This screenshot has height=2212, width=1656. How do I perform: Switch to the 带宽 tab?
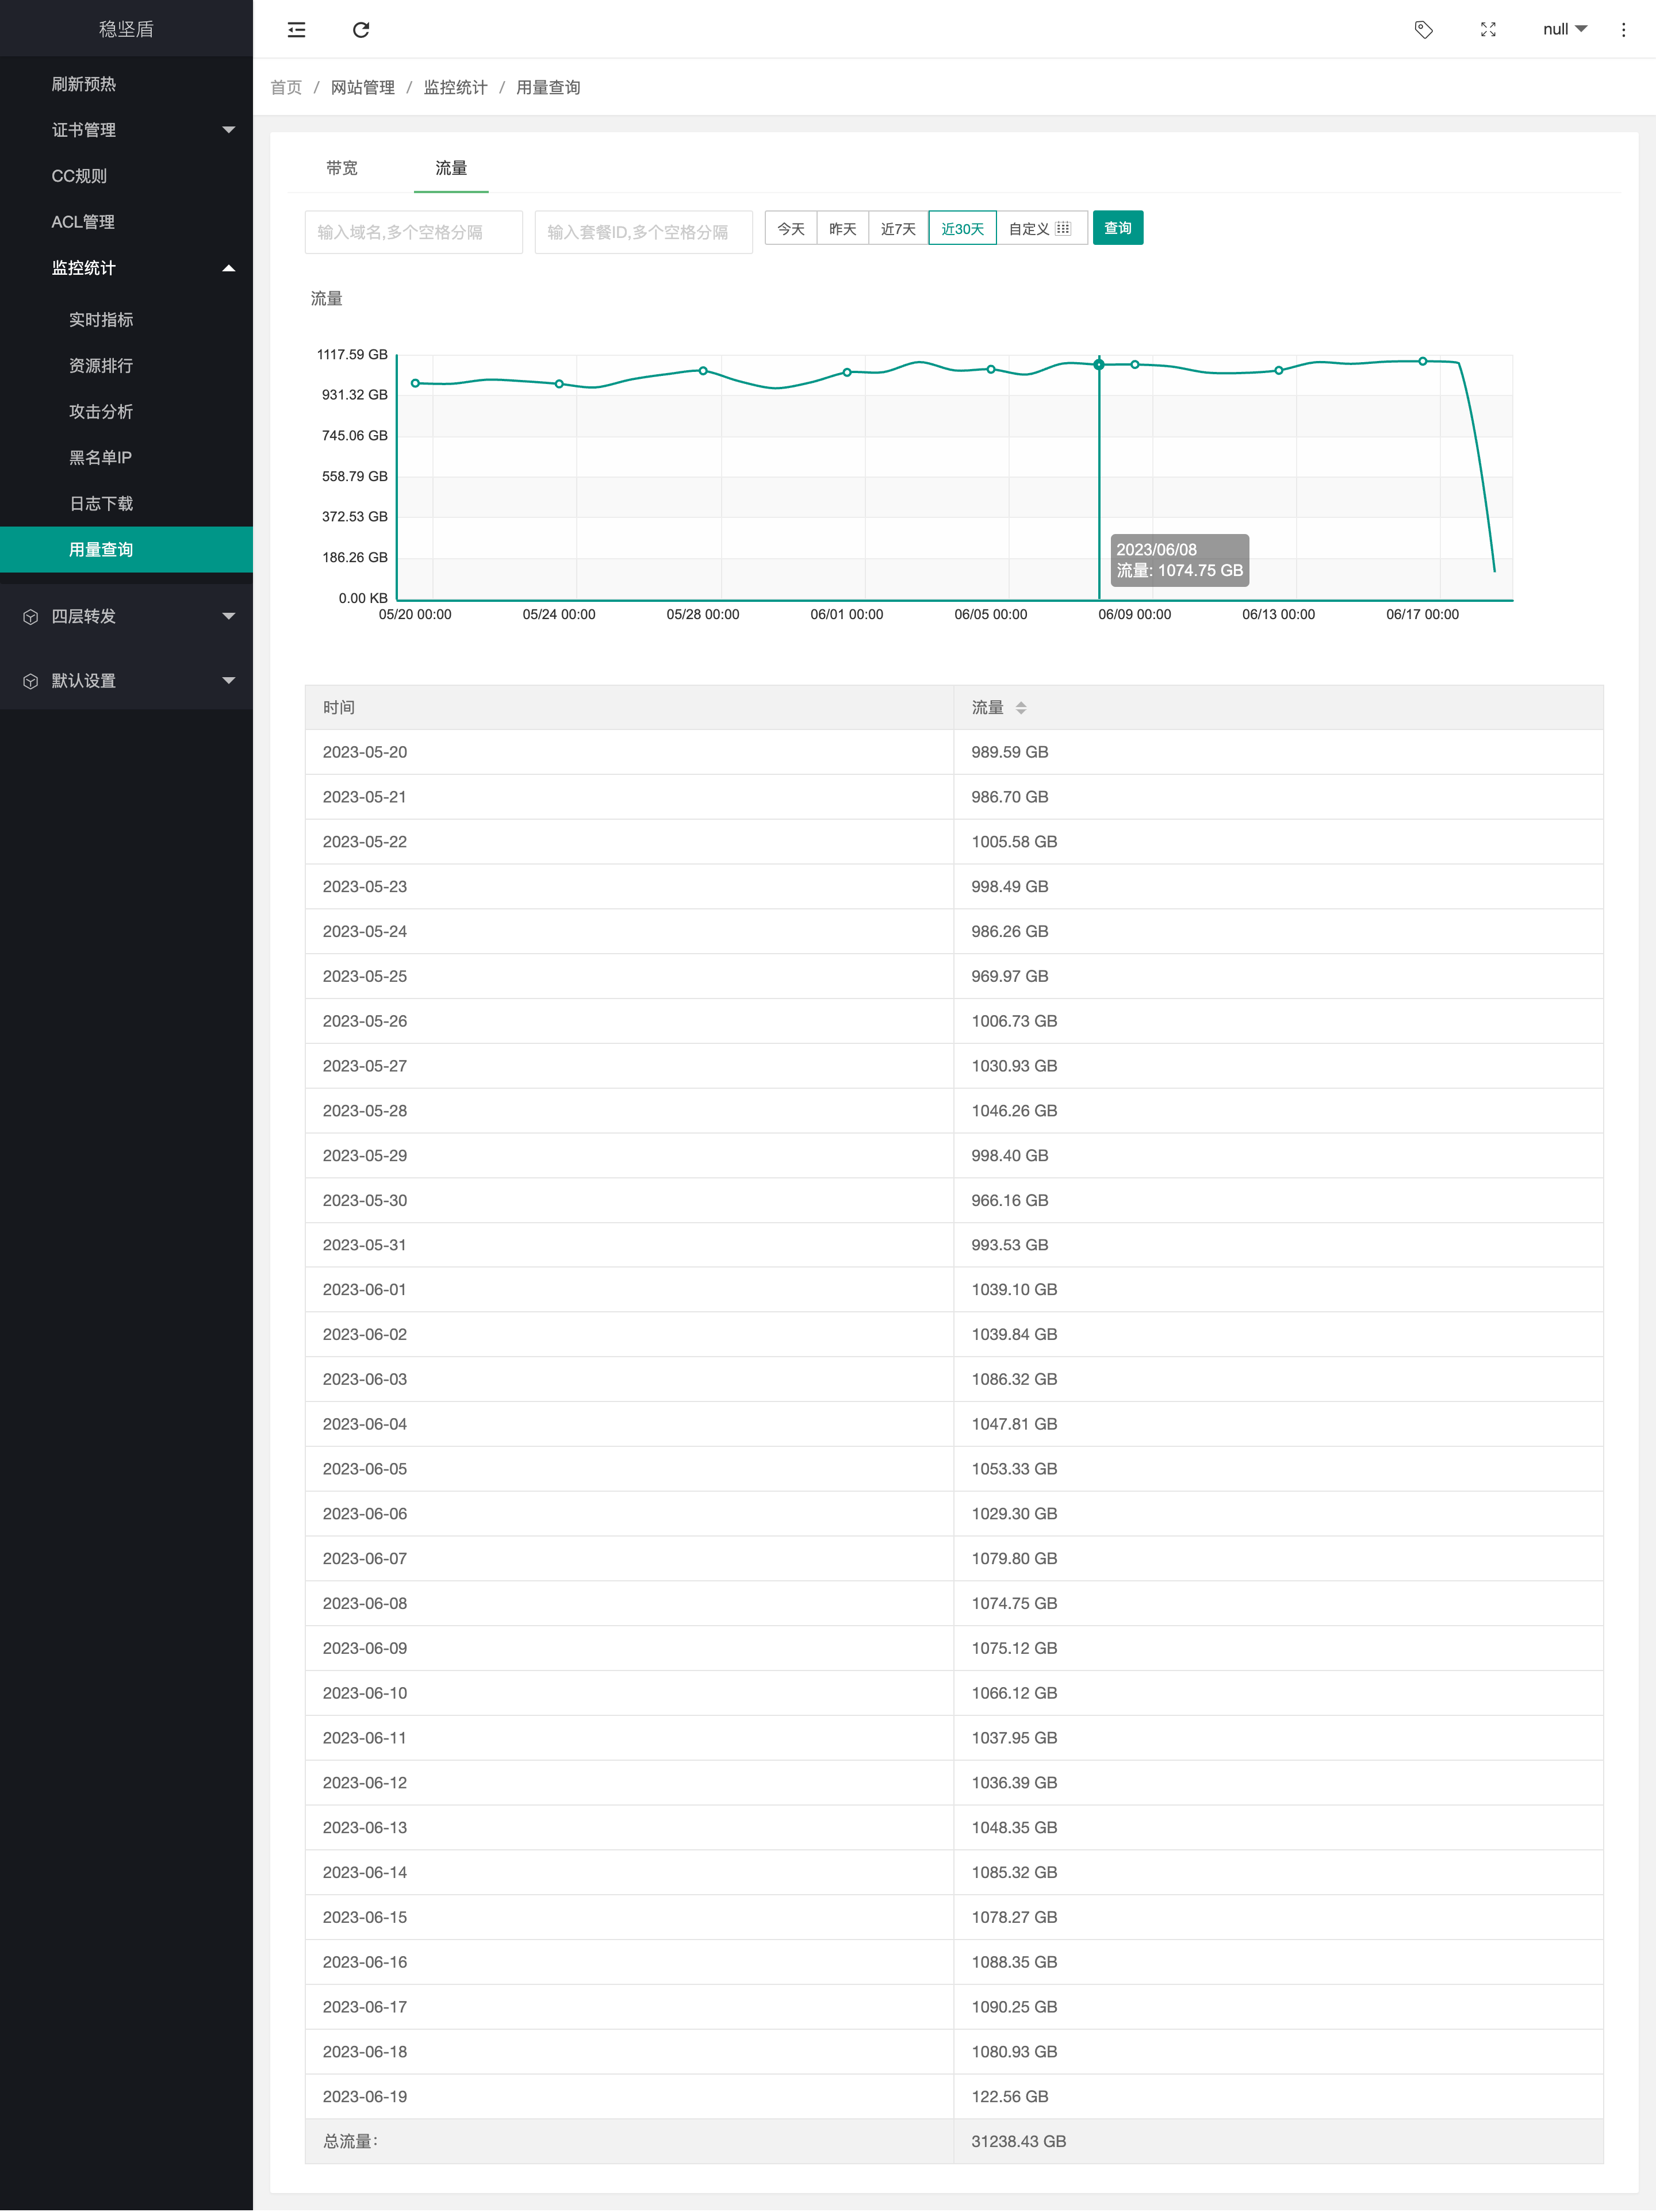coord(341,168)
